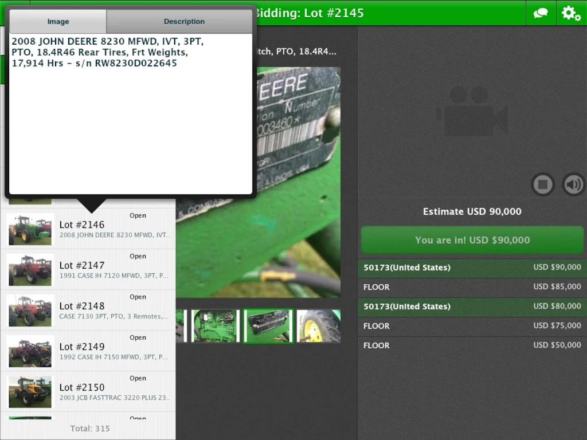The width and height of the screenshot is (587, 440).
Task: Click the You are in! USD $90,000 button
Action: click(472, 240)
